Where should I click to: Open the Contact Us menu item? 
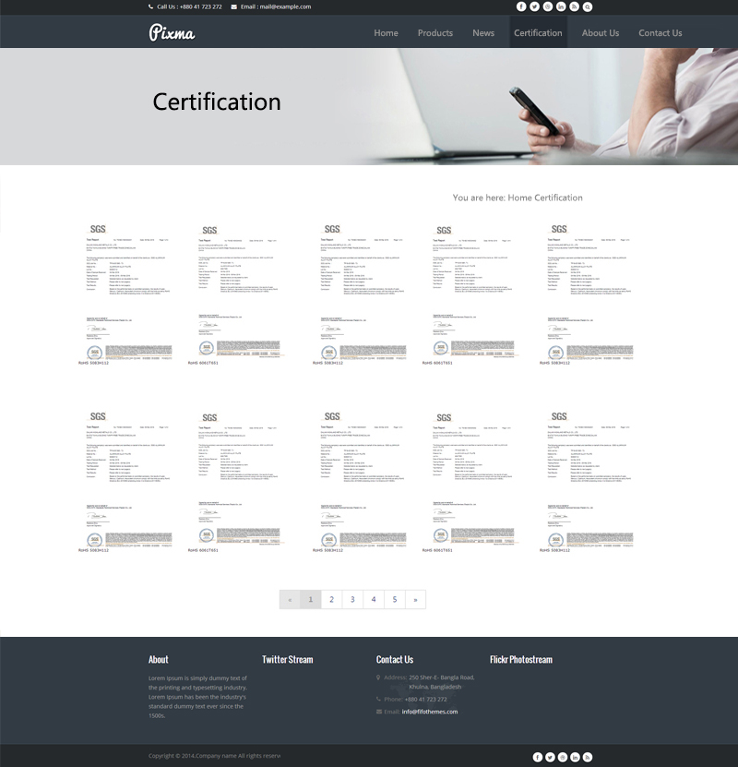[660, 33]
